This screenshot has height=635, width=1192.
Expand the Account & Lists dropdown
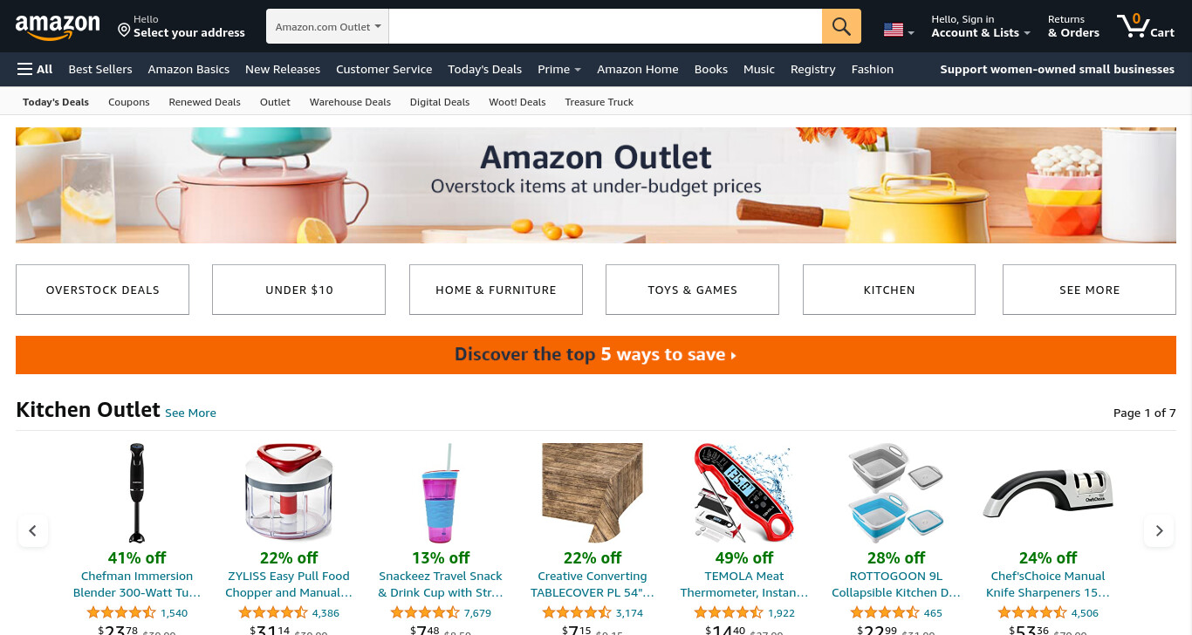[981, 26]
